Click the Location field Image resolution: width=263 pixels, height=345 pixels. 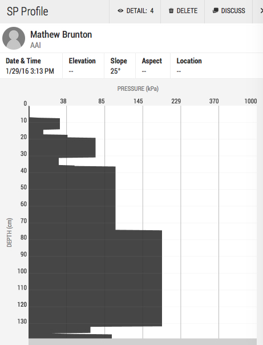click(x=216, y=66)
